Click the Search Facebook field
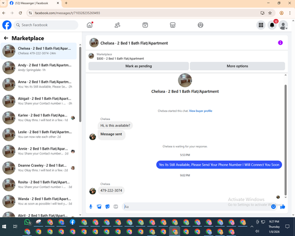The width and height of the screenshot is (295, 236). point(46,25)
